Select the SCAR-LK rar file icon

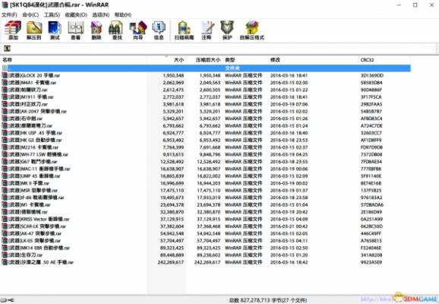[5, 226]
